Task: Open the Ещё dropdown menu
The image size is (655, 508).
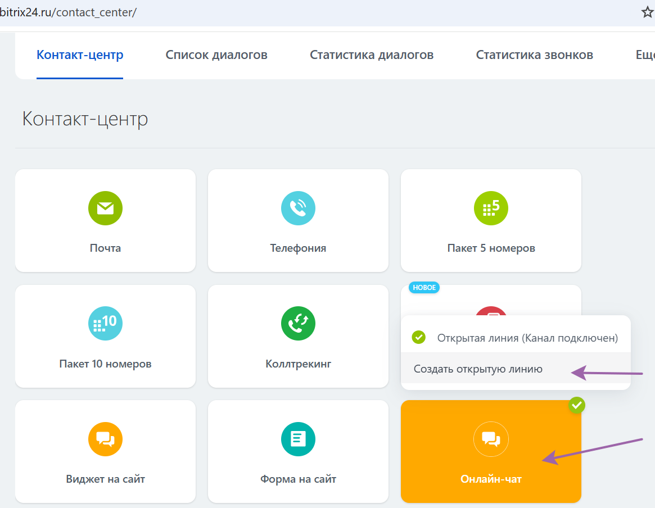Action: point(646,55)
